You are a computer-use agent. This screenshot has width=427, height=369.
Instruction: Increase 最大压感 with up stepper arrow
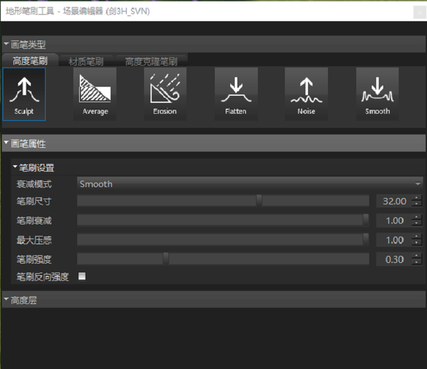[417, 237]
